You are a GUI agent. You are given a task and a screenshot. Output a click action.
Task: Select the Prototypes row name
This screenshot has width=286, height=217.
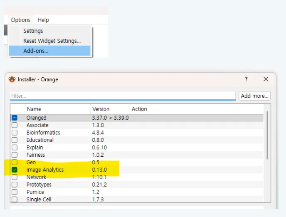(x=39, y=185)
